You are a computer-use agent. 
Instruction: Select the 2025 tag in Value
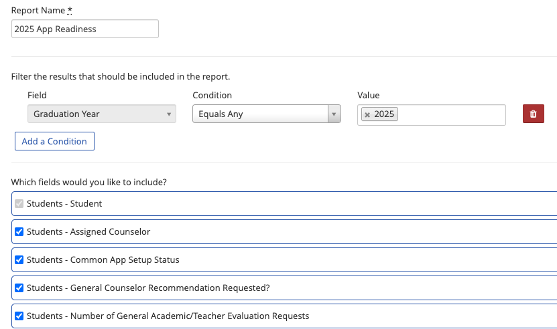(384, 114)
